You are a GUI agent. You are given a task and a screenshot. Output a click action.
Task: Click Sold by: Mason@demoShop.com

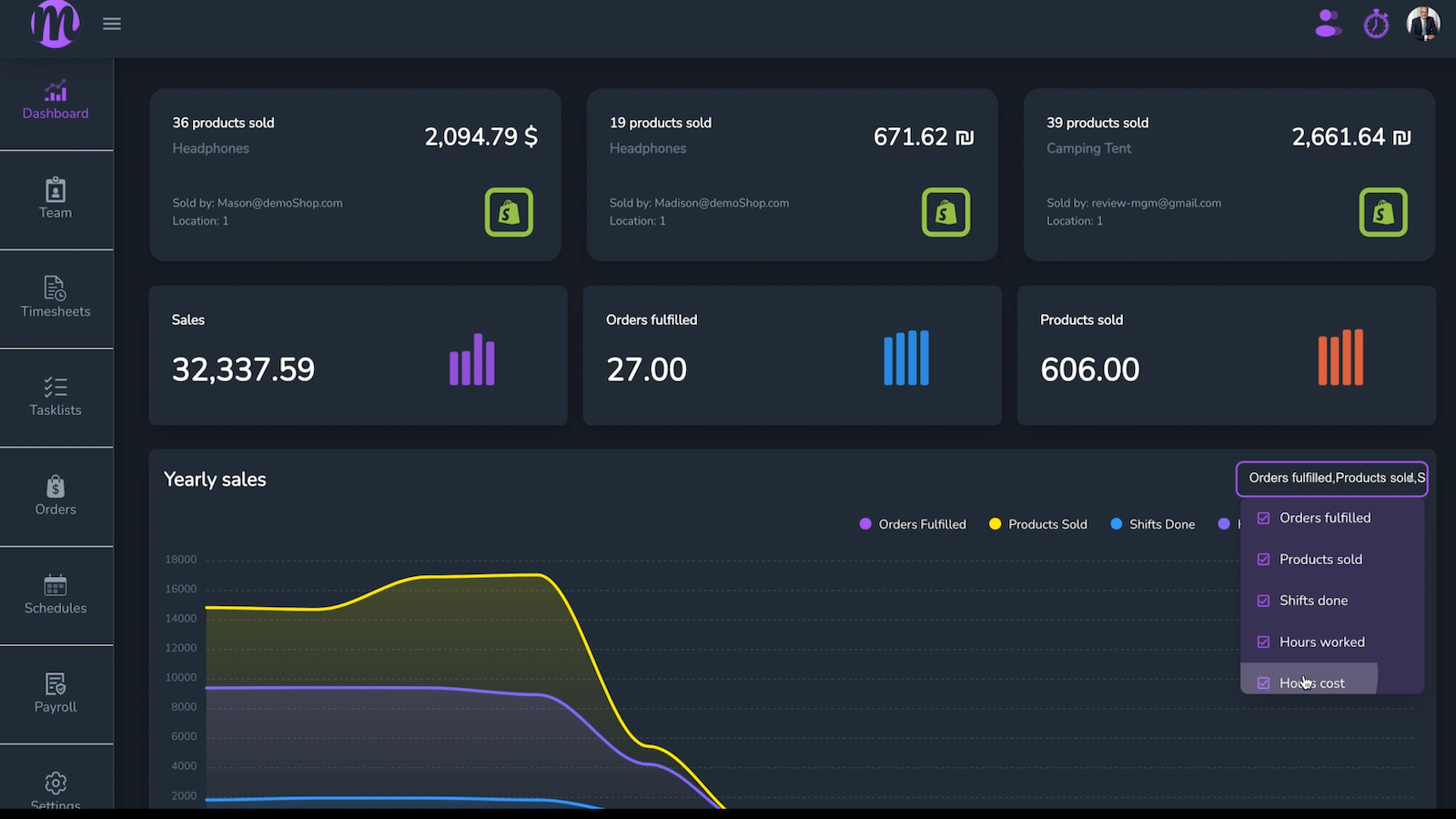(x=258, y=203)
